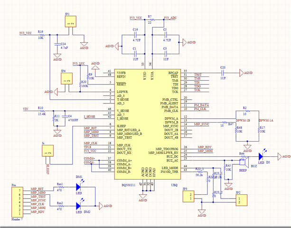Image resolution: width=291 pixels, height=228 pixels.
Task: Select resistor Rm1 symbol
Action: click(60, 187)
